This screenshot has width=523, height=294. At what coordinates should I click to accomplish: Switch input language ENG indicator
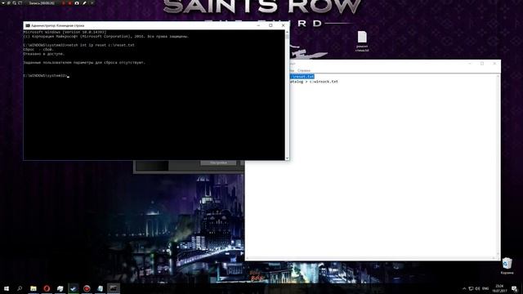coord(485,288)
